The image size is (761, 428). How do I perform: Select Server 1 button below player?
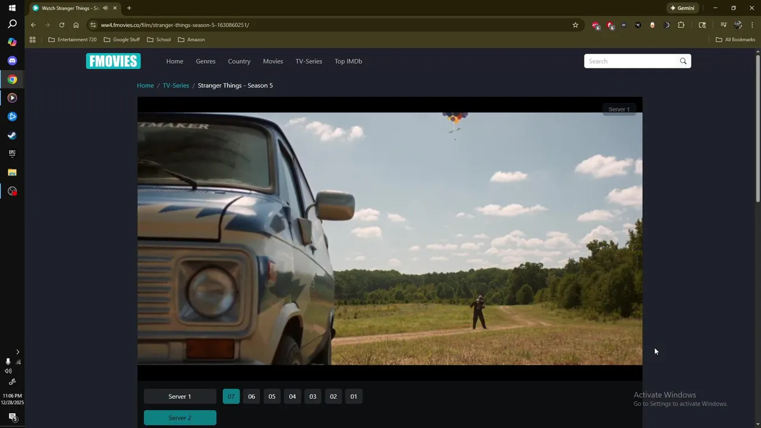(180, 396)
